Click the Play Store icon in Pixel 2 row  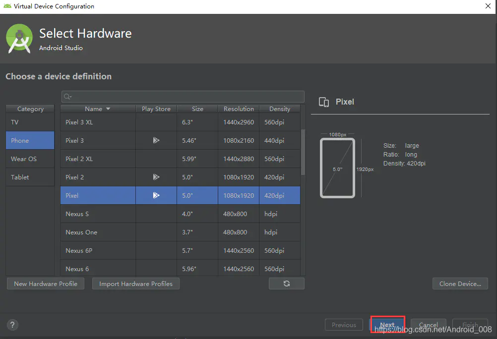(x=156, y=177)
